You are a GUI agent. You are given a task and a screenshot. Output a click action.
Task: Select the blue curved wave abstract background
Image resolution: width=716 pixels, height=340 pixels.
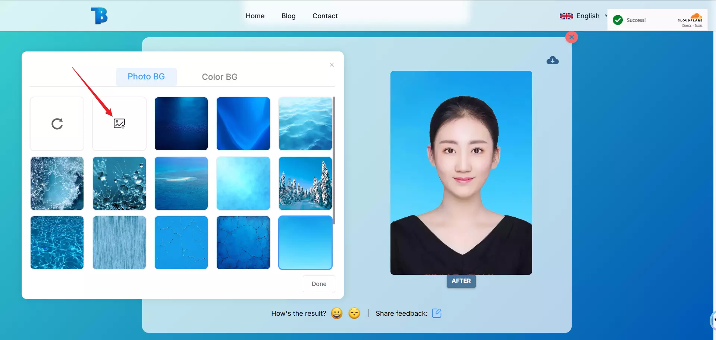(243, 124)
